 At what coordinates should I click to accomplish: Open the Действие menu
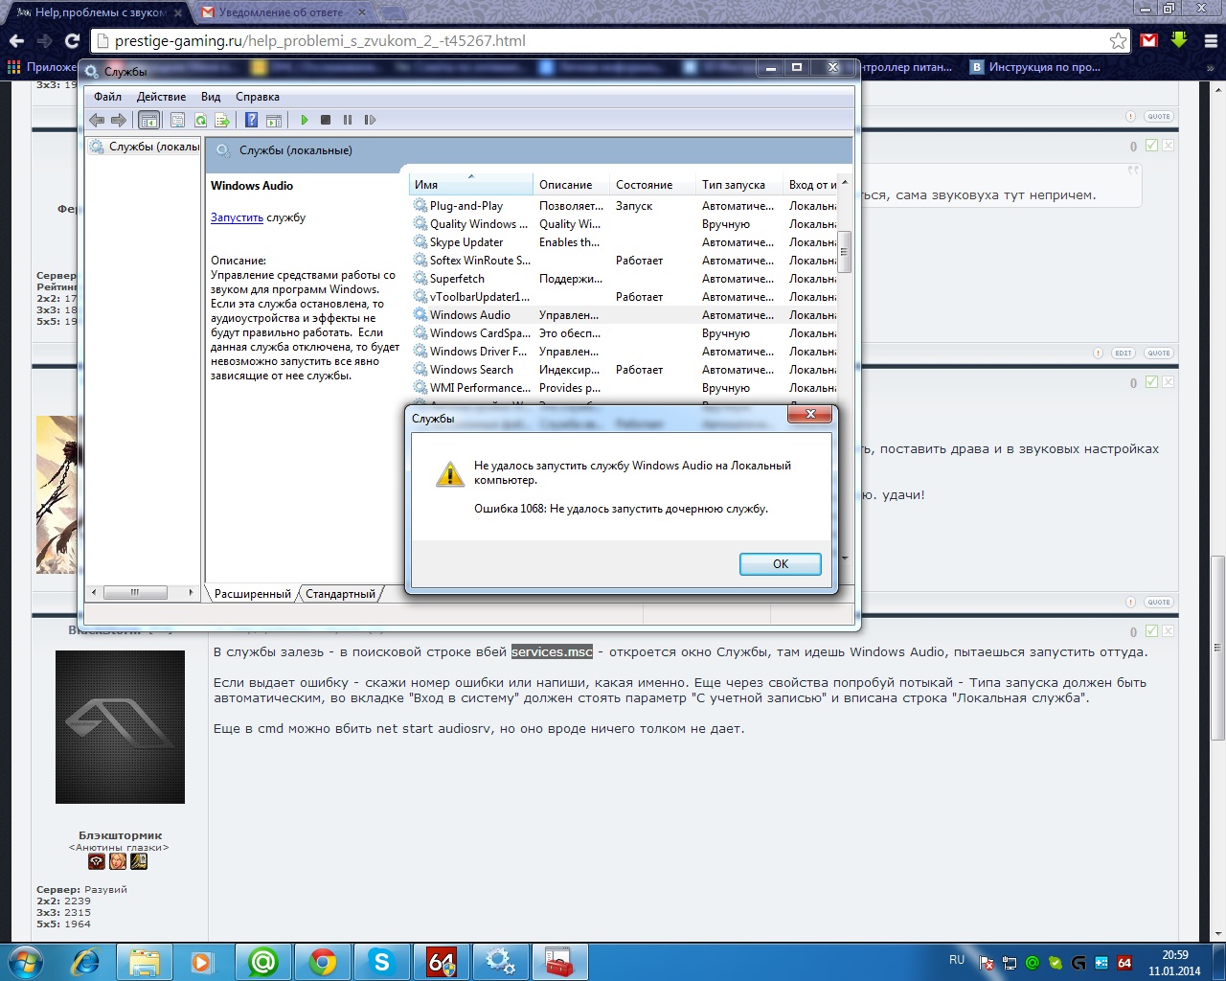coord(161,97)
